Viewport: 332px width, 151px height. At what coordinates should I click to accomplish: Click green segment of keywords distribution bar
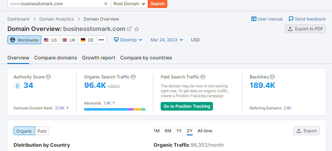coord(144,109)
